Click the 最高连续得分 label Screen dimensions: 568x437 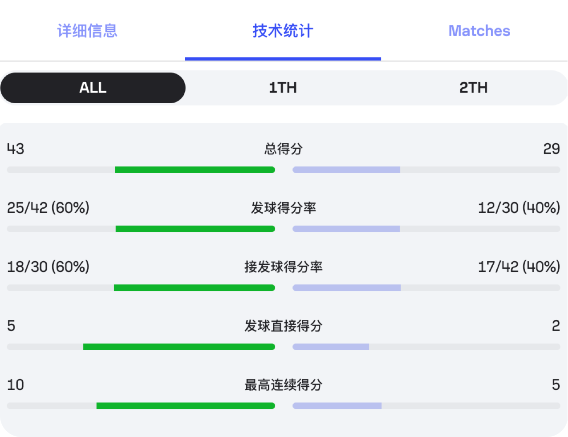(x=283, y=385)
